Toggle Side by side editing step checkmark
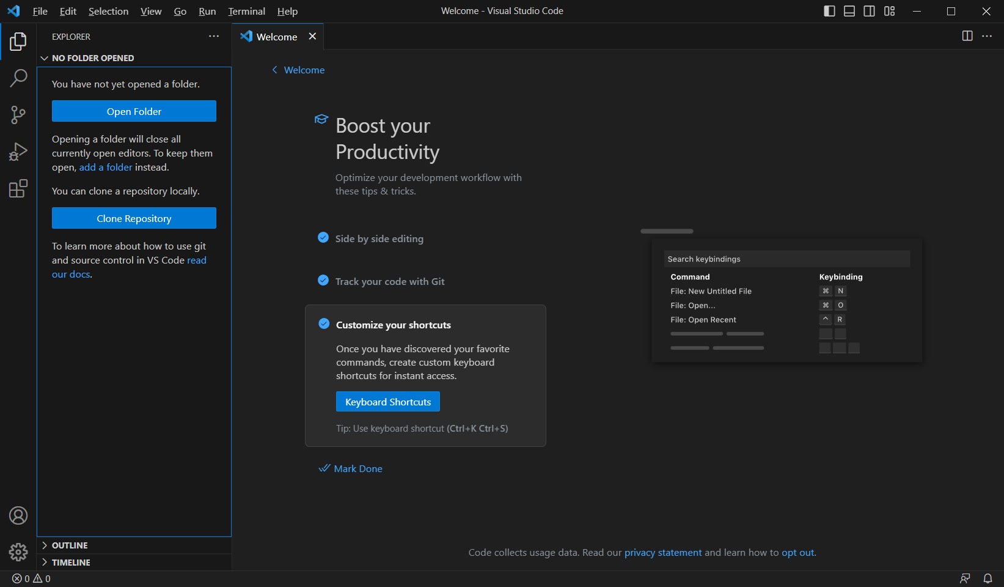This screenshot has height=587, width=1004. pyautogui.click(x=323, y=237)
